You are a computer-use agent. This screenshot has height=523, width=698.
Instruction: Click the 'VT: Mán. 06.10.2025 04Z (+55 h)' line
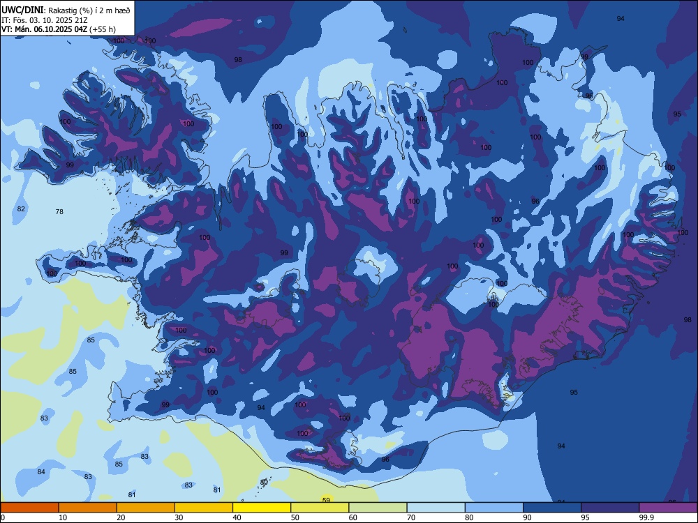click(59, 29)
